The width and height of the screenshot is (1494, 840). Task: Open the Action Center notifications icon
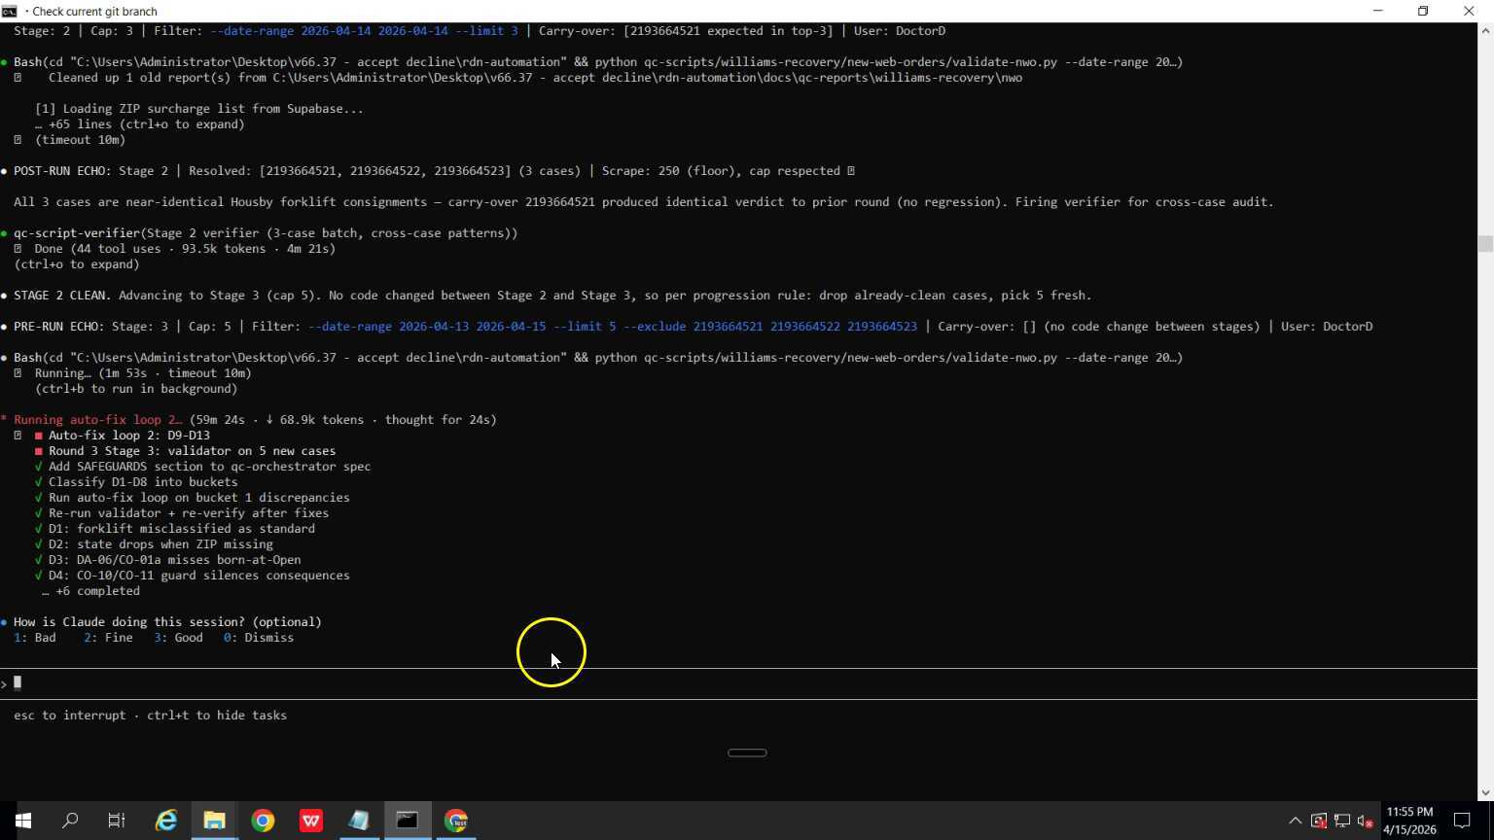point(1462,821)
